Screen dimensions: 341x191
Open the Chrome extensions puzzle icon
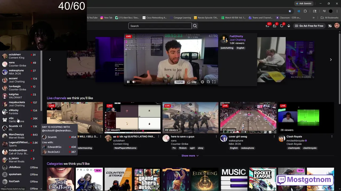[x=305, y=11]
